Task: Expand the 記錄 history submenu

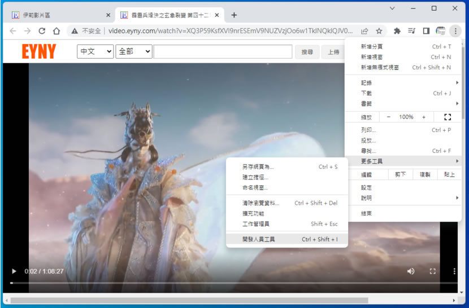Action: click(402, 83)
